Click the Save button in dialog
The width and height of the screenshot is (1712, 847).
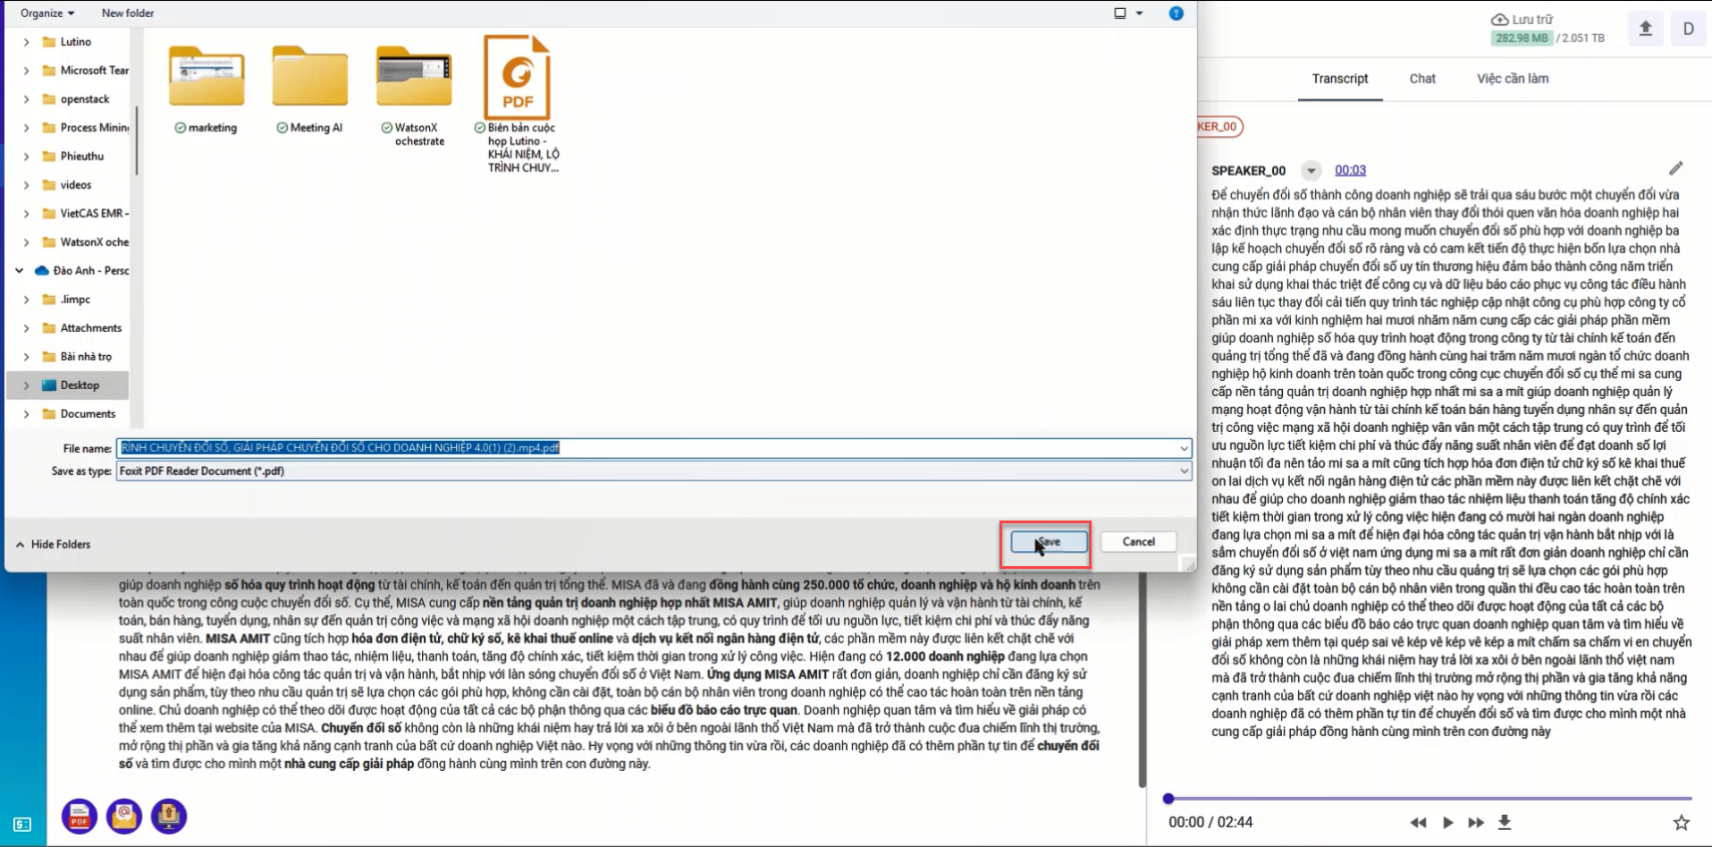tap(1049, 542)
